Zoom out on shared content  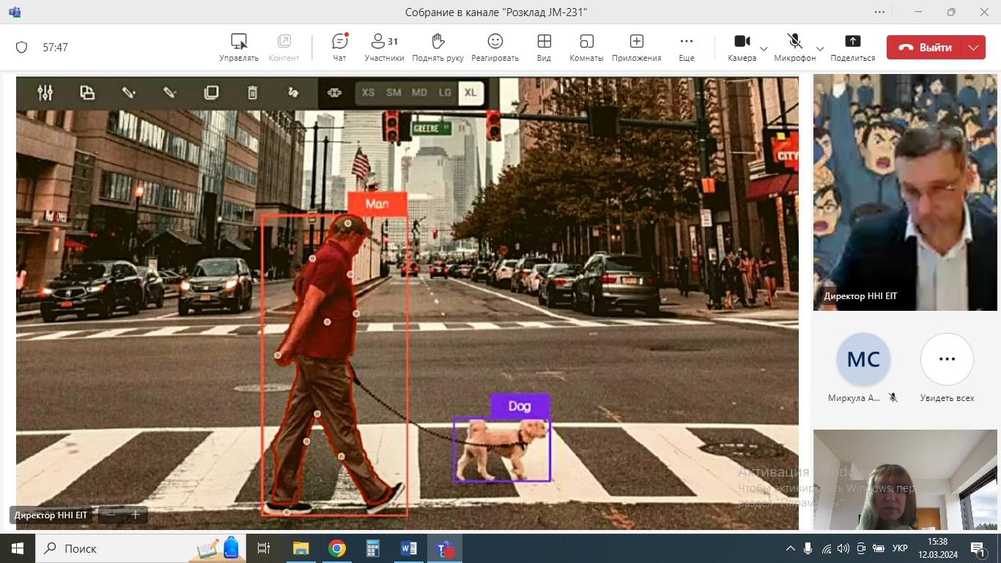tap(111, 515)
